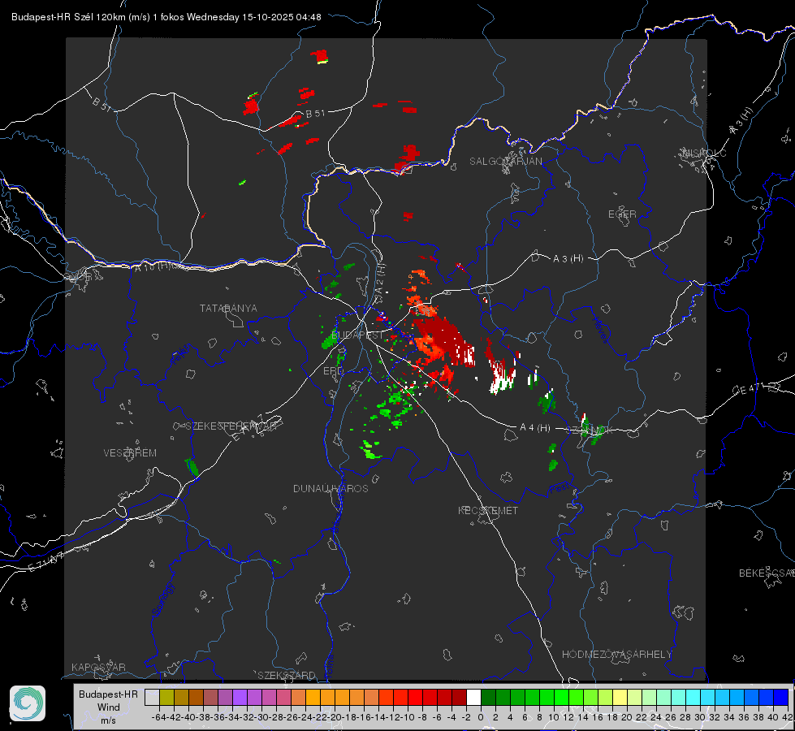Pick the bright yellow legend swatch
Viewport: 795px width, 731px height.
tap(620, 697)
